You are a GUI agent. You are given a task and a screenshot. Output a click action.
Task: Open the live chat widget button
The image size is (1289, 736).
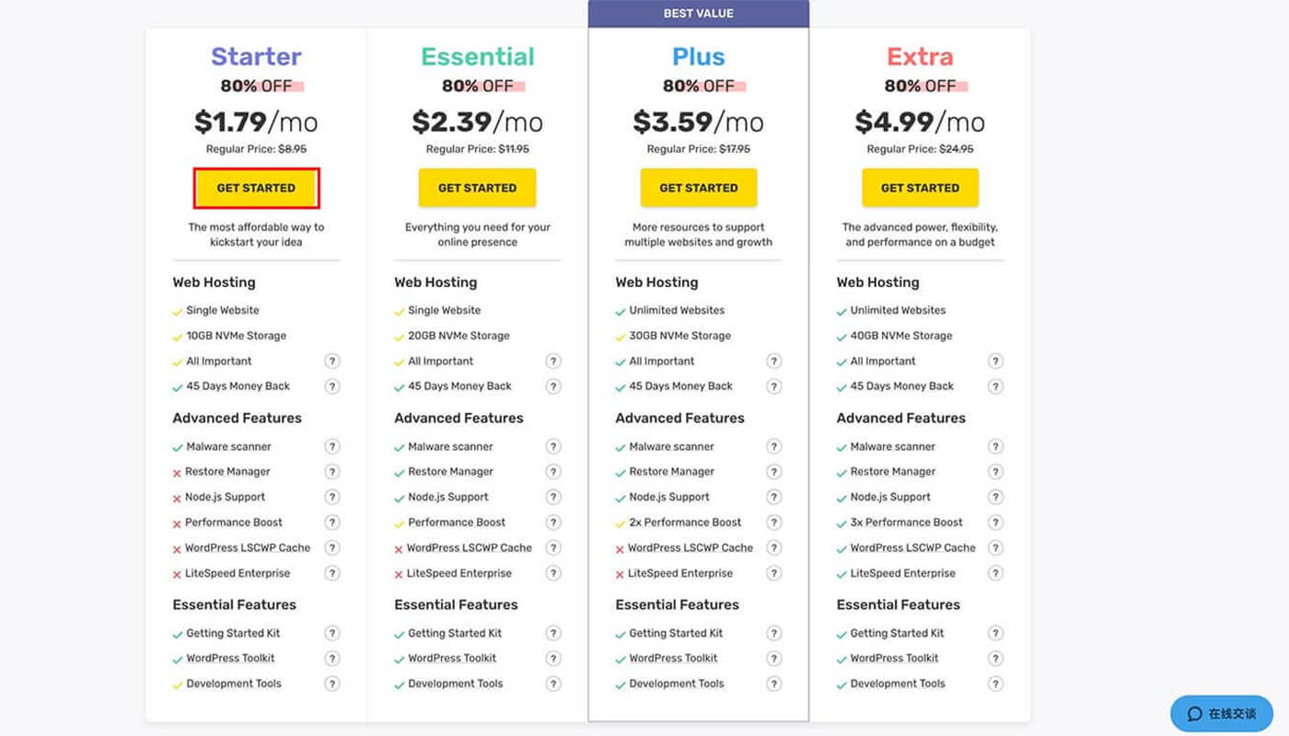pyautogui.click(x=1222, y=714)
